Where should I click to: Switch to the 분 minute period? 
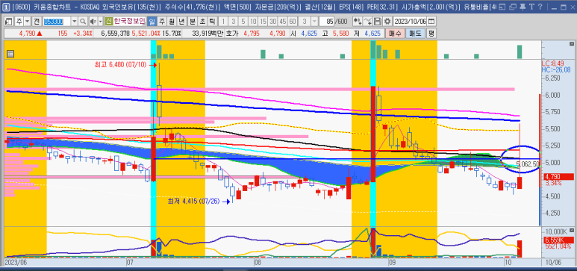pos(193,22)
